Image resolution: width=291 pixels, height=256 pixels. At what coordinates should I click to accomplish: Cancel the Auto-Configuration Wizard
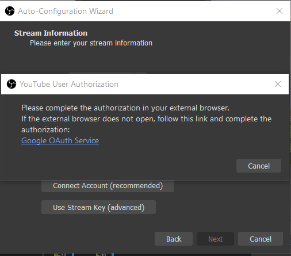tap(261, 239)
